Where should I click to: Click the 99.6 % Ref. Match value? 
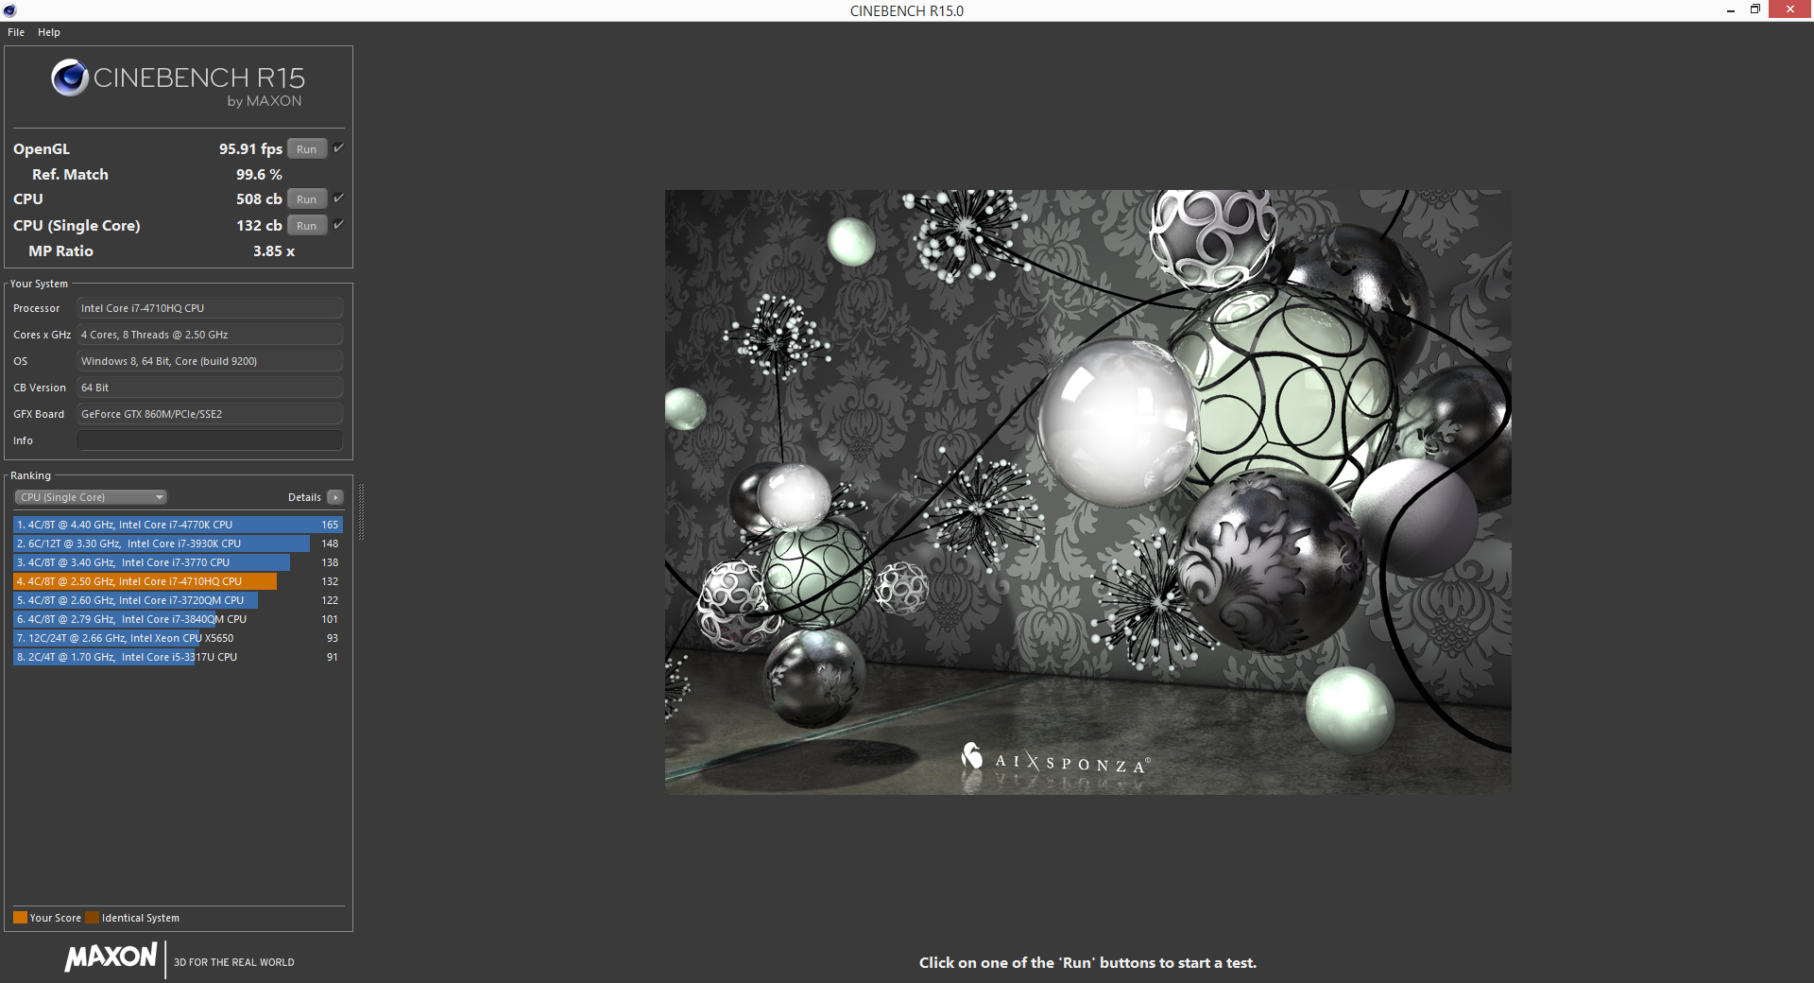click(x=259, y=175)
